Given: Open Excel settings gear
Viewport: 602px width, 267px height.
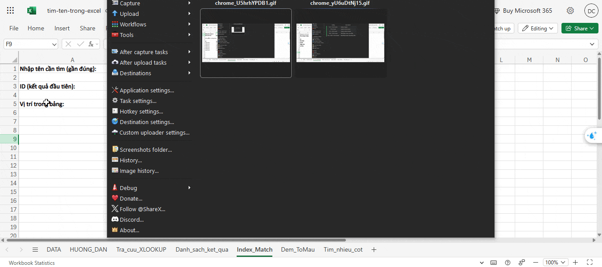Looking at the screenshot, I should (x=570, y=11).
